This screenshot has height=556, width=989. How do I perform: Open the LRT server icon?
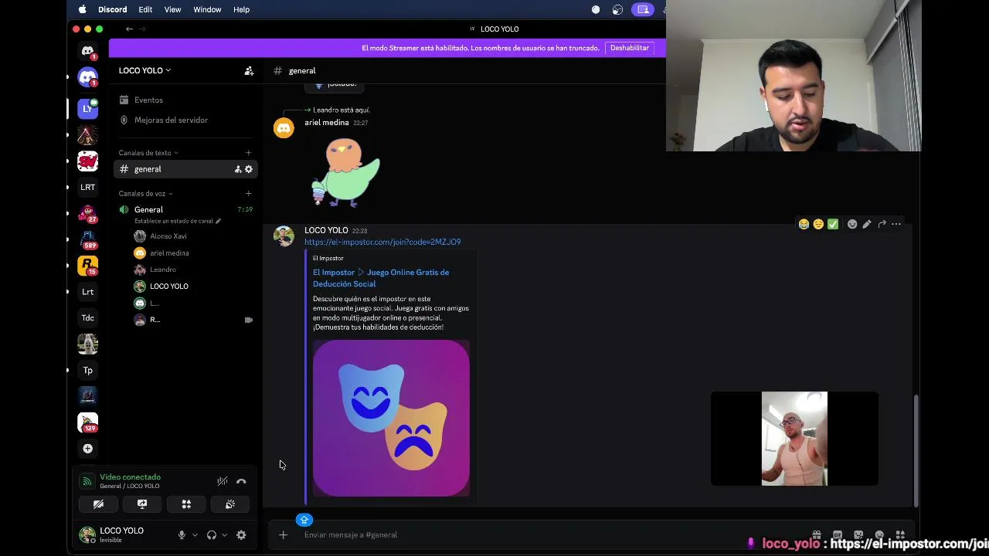click(88, 187)
